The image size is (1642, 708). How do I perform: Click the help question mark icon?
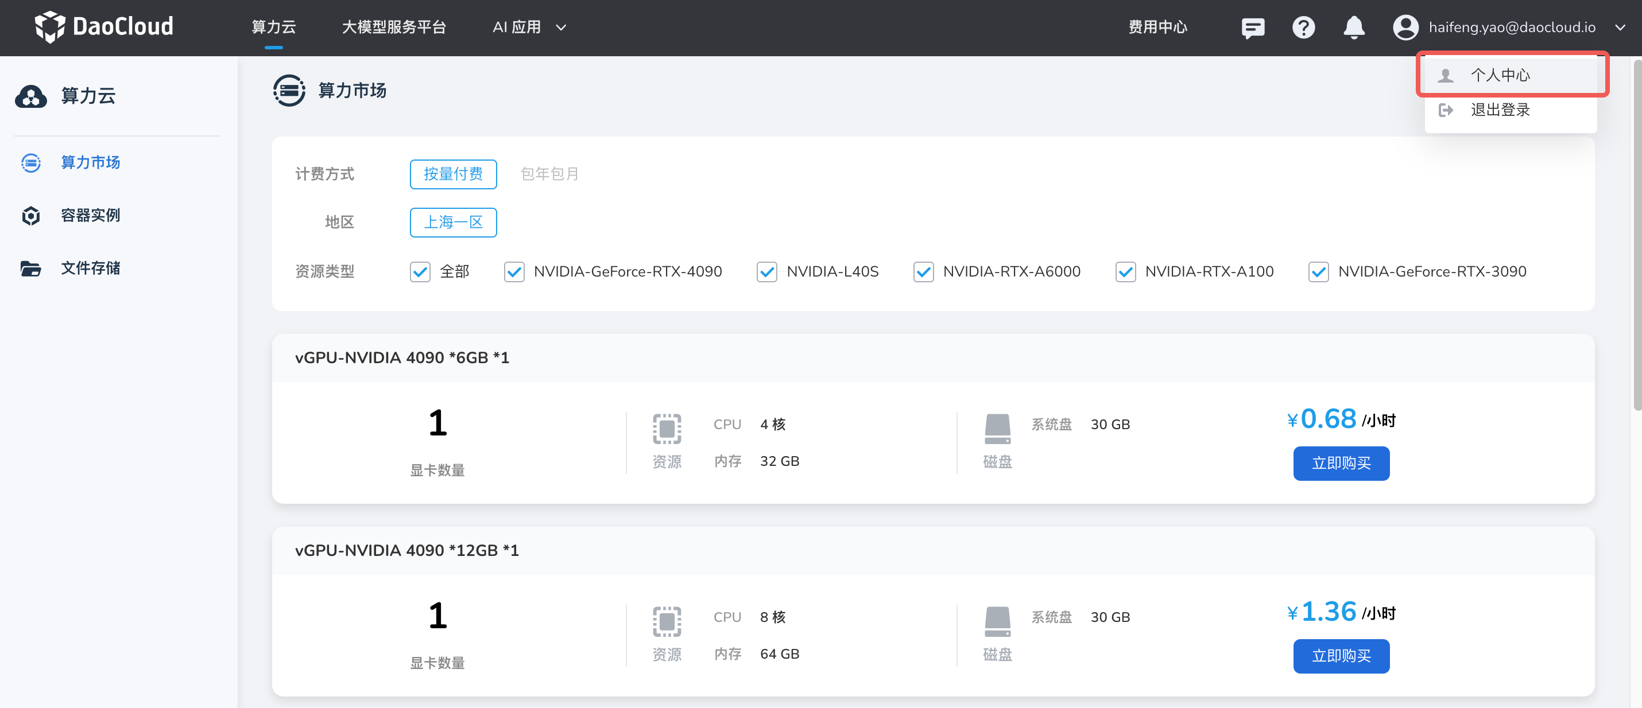tap(1303, 28)
